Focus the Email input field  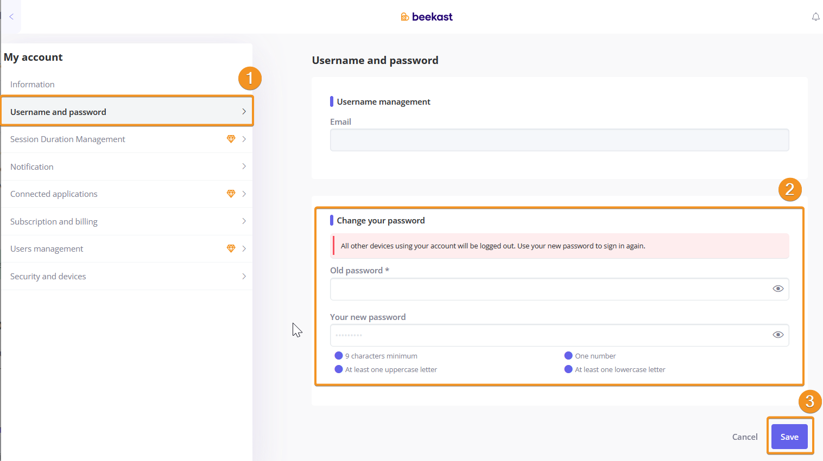[559, 140]
